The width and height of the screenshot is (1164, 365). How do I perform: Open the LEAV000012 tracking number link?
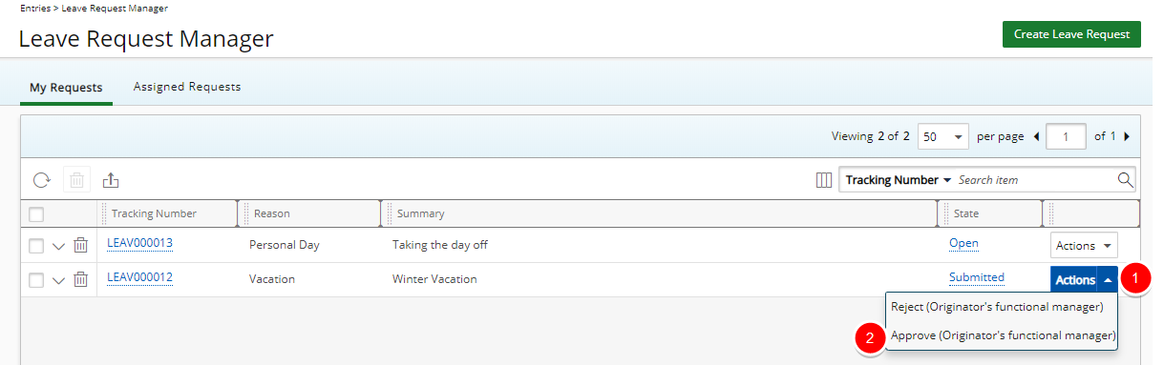point(139,277)
